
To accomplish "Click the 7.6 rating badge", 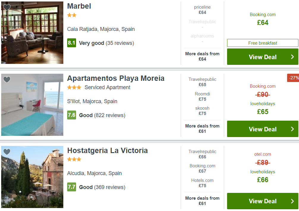I will (72, 115).
